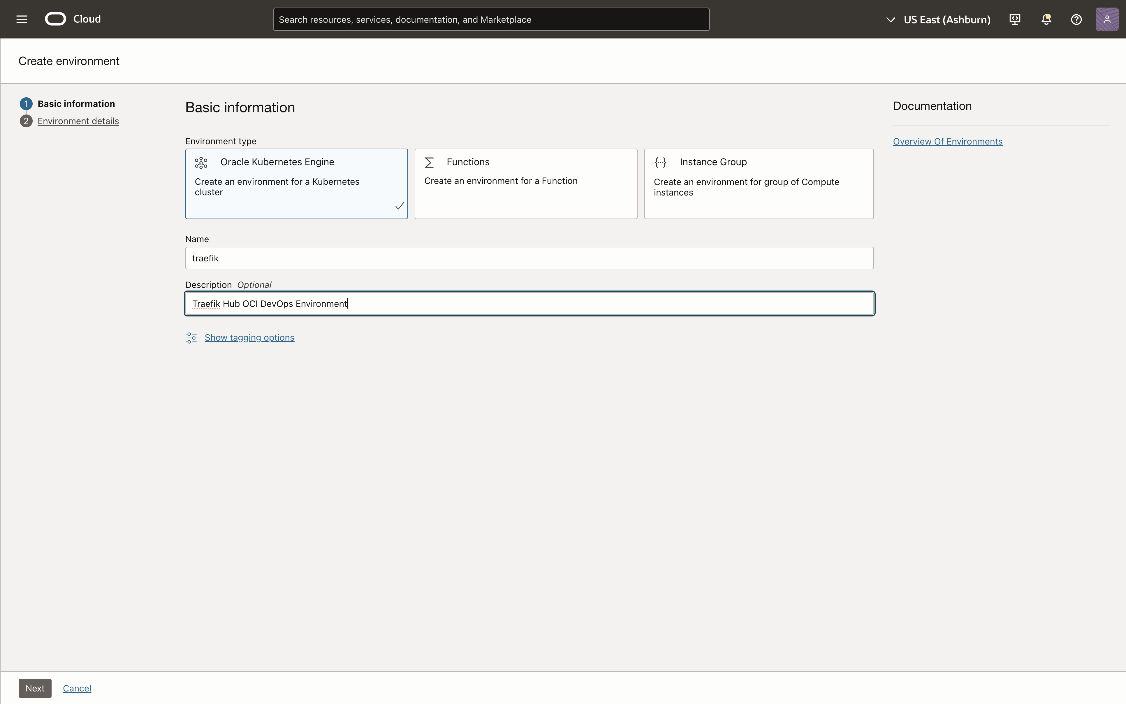Click the Next button
The height and width of the screenshot is (704, 1126).
(35, 688)
